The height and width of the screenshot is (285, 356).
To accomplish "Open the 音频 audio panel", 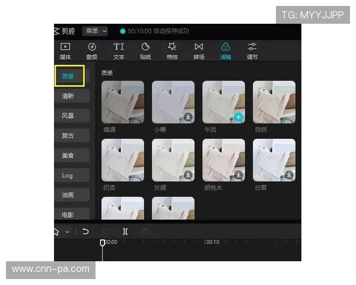I will pyautogui.click(x=92, y=51).
